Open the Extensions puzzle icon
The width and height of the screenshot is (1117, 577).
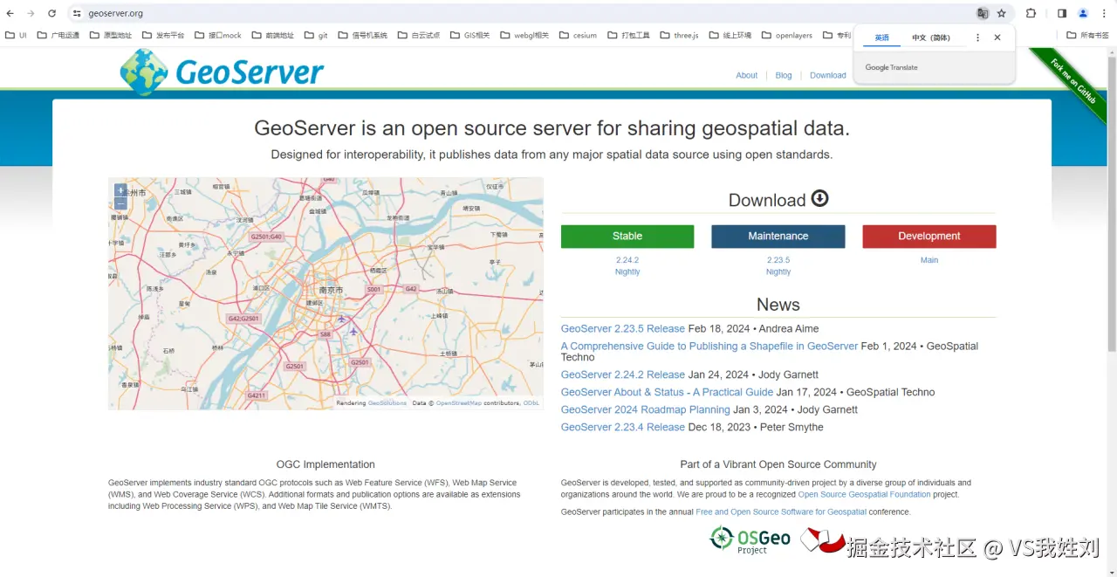1031,13
